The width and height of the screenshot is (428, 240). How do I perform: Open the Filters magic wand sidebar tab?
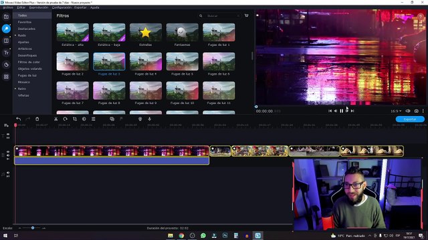(x=6, y=29)
